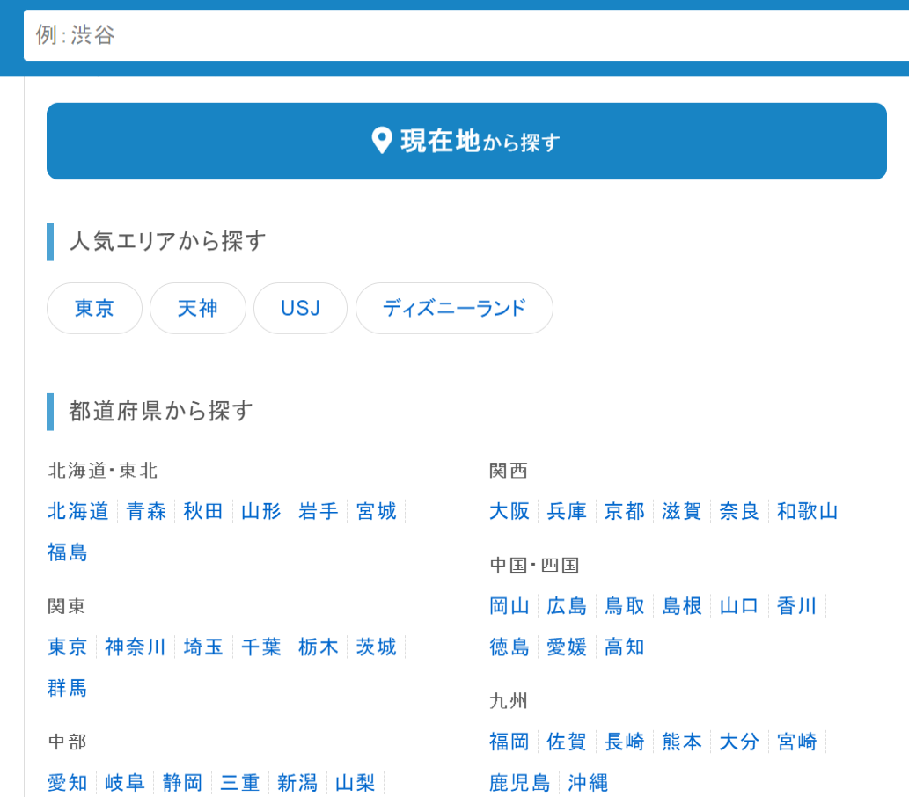Viewport: 909px width, 797px height.
Task: Select the ディズニーランド area chip
Action: 454,309
